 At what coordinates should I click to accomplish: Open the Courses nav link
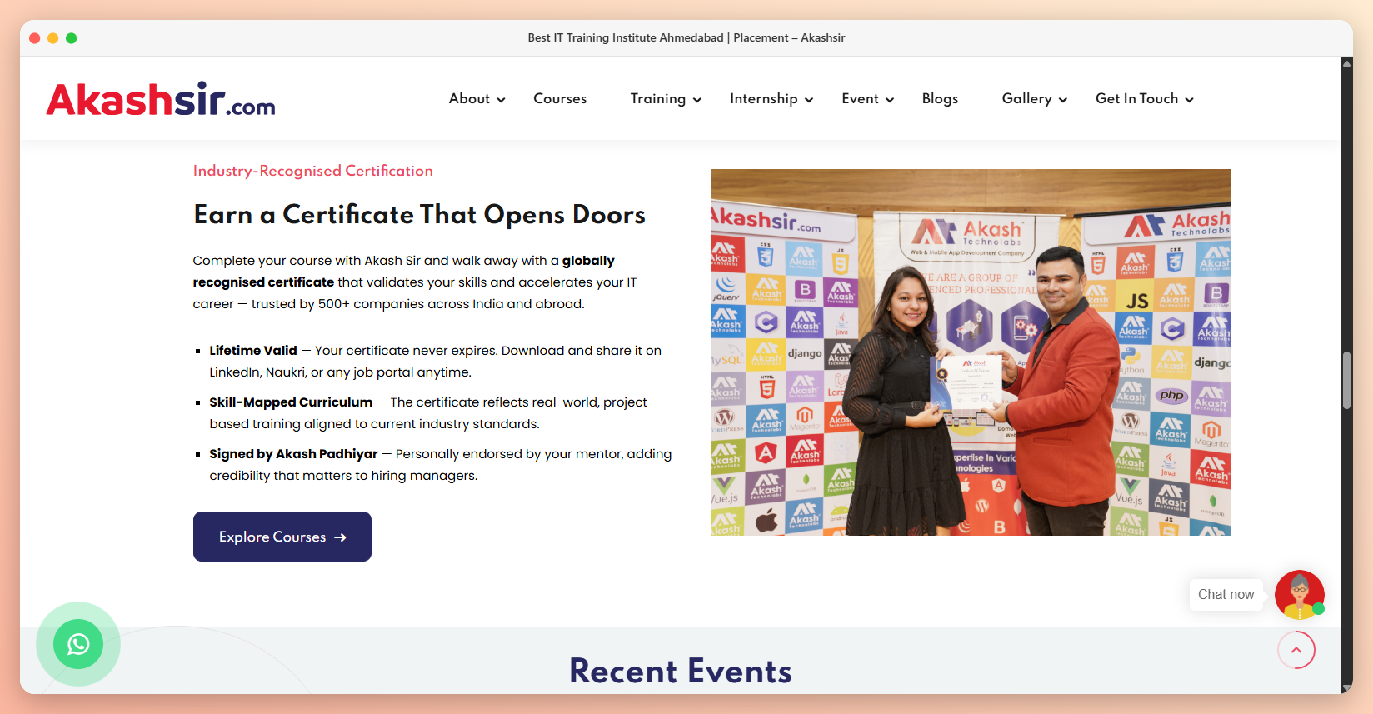point(560,99)
